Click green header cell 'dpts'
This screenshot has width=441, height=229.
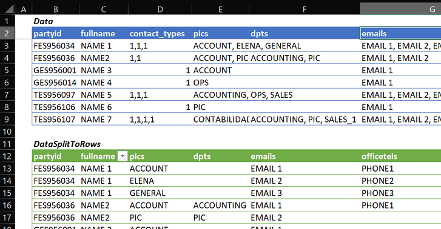[x=221, y=156]
